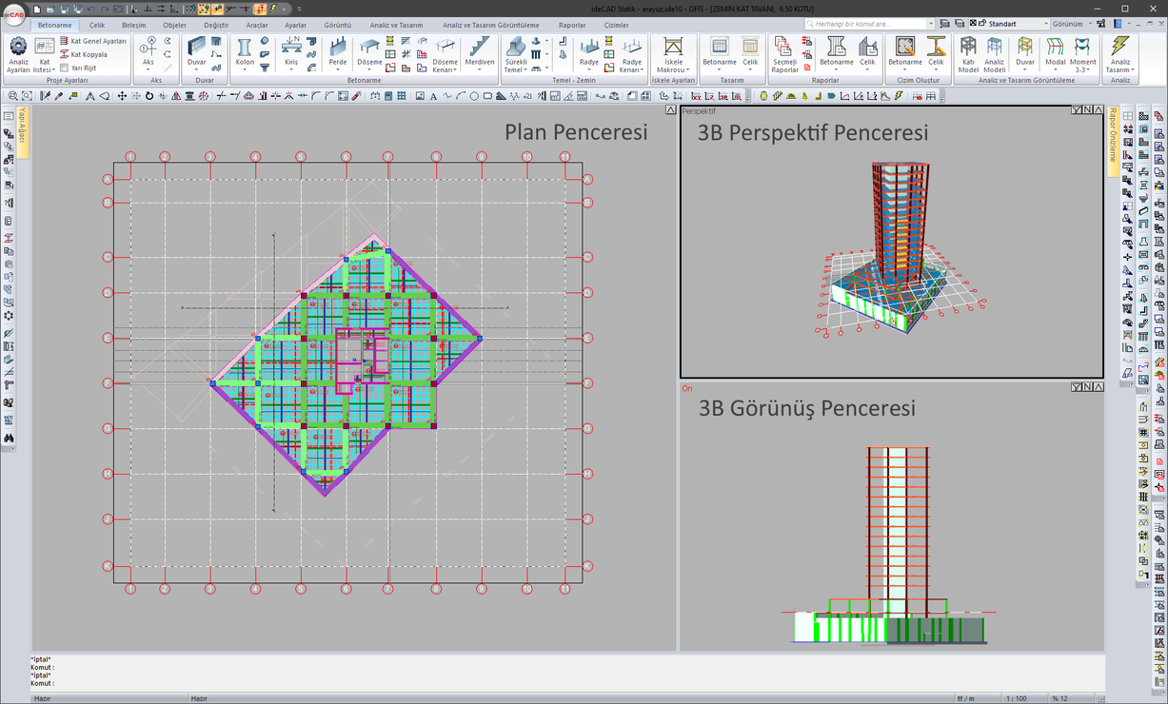Open the Yapı Ağacı side panel
Viewport: 1168px width, 704px height.
(x=23, y=131)
